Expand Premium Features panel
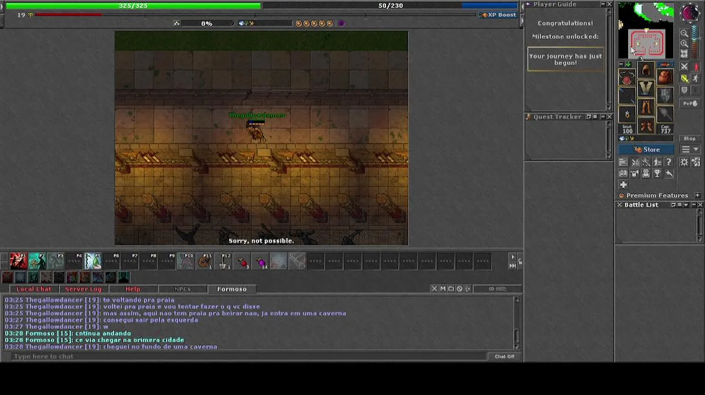 697,195
